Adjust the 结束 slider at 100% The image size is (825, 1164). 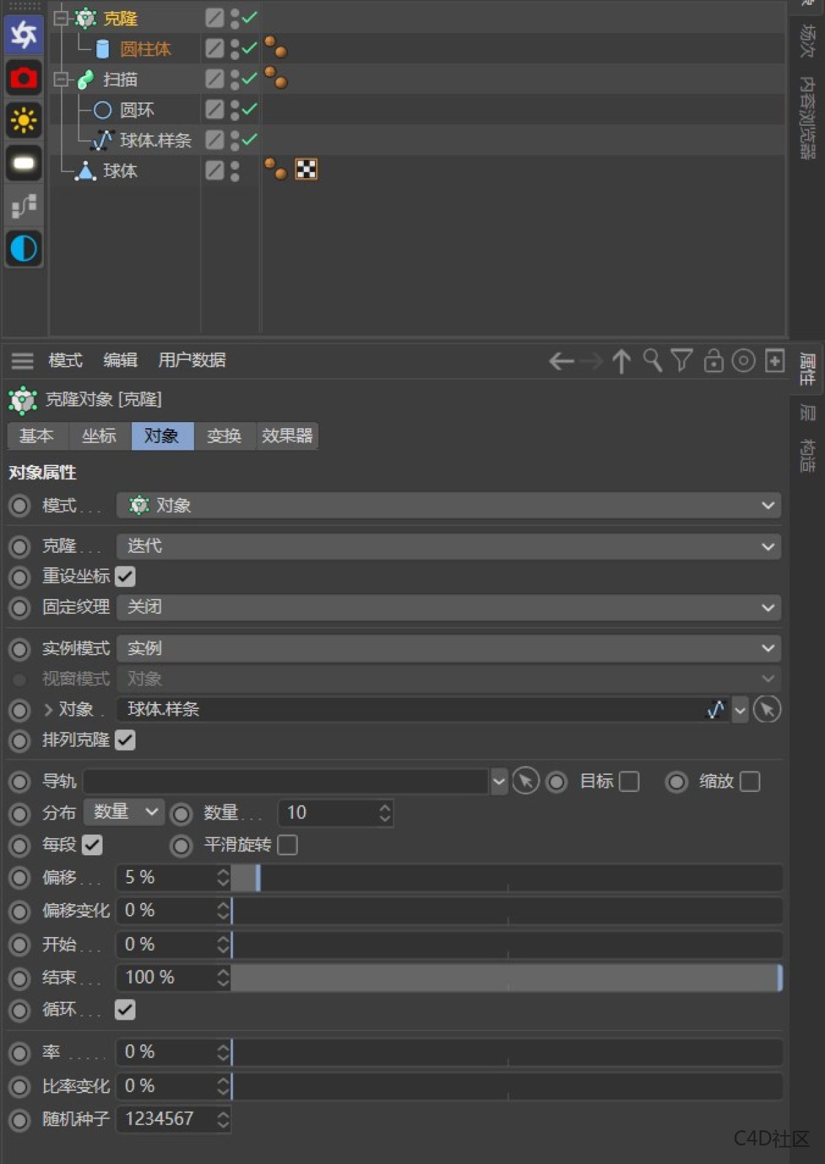click(507, 978)
